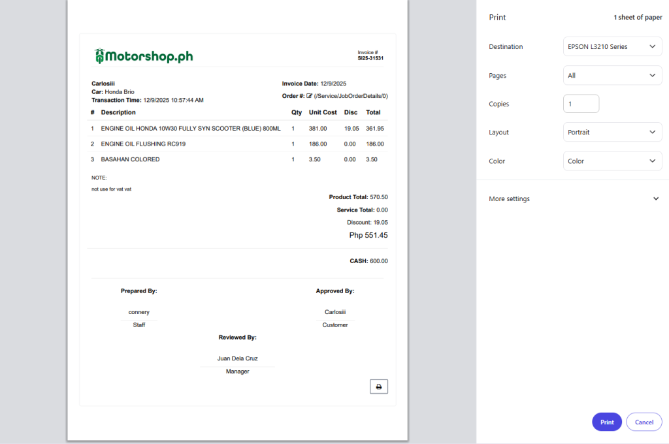Click the Juan Dela Cruz reviewer name

pyautogui.click(x=237, y=358)
